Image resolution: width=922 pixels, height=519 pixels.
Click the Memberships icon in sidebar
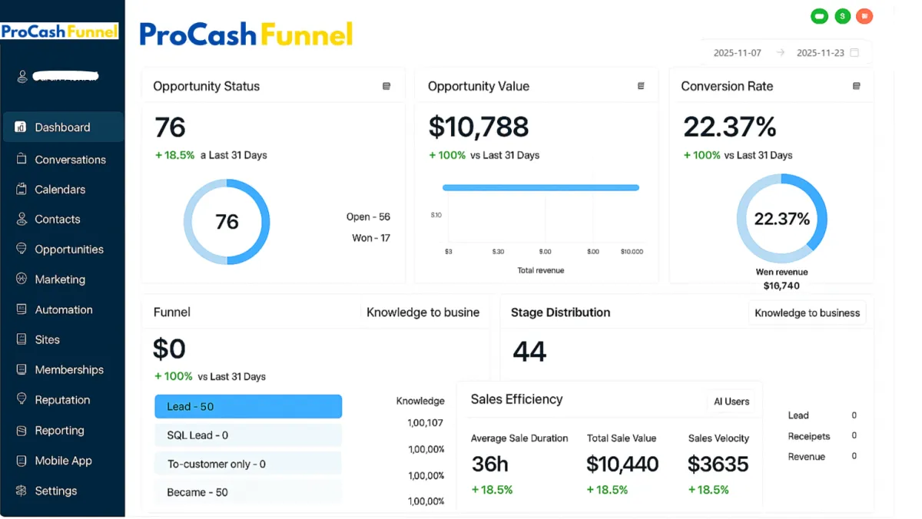click(x=21, y=369)
